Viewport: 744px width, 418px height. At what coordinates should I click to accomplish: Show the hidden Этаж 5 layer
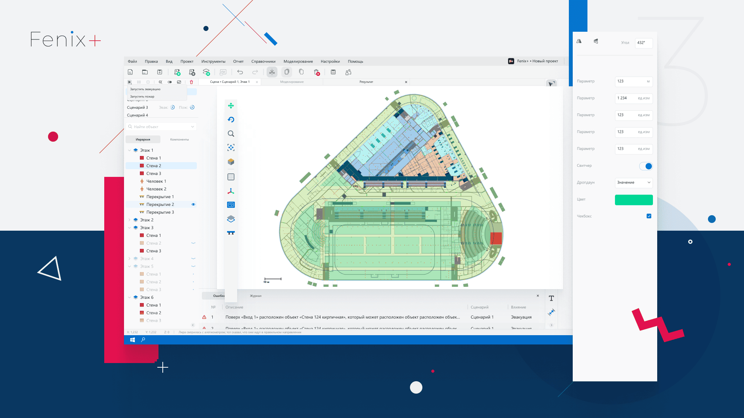tap(193, 266)
